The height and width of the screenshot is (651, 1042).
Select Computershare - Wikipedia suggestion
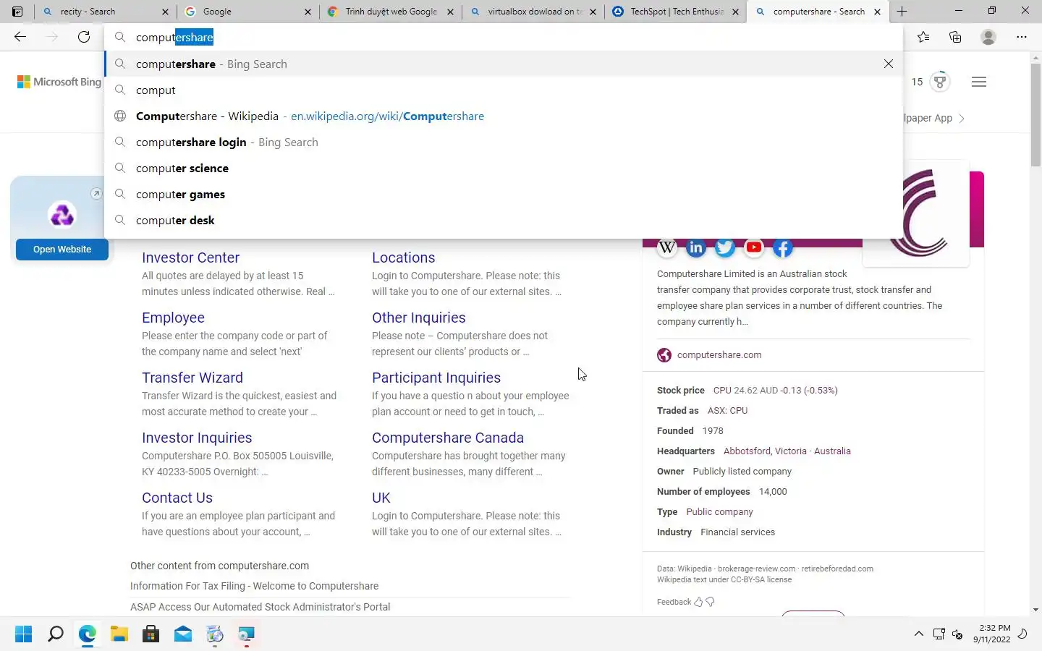[504, 116]
